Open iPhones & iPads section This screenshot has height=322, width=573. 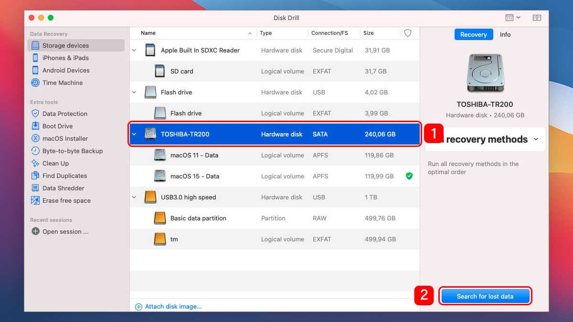tap(65, 58)
